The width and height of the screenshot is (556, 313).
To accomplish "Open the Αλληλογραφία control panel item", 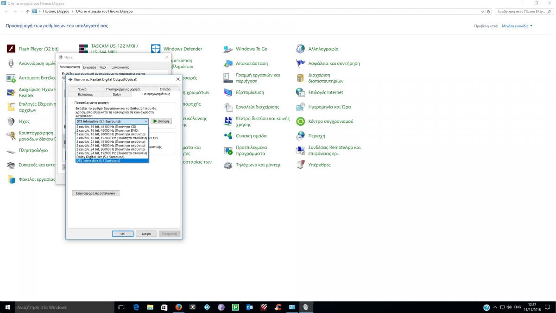I will tap(317, 49).
